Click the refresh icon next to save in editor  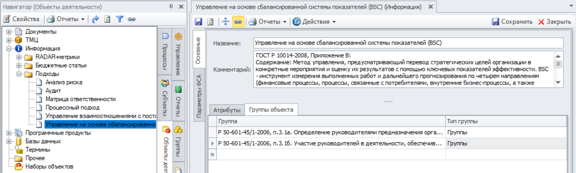[210, 22]
